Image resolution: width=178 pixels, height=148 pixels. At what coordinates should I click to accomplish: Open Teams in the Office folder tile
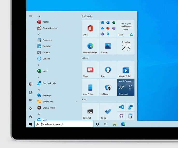[x=102, y=34]
